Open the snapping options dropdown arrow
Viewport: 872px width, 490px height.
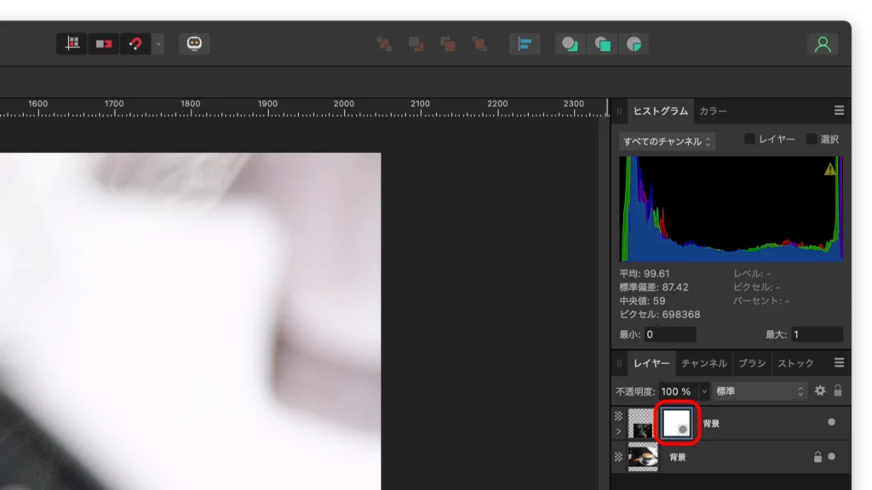coord(158,43)
